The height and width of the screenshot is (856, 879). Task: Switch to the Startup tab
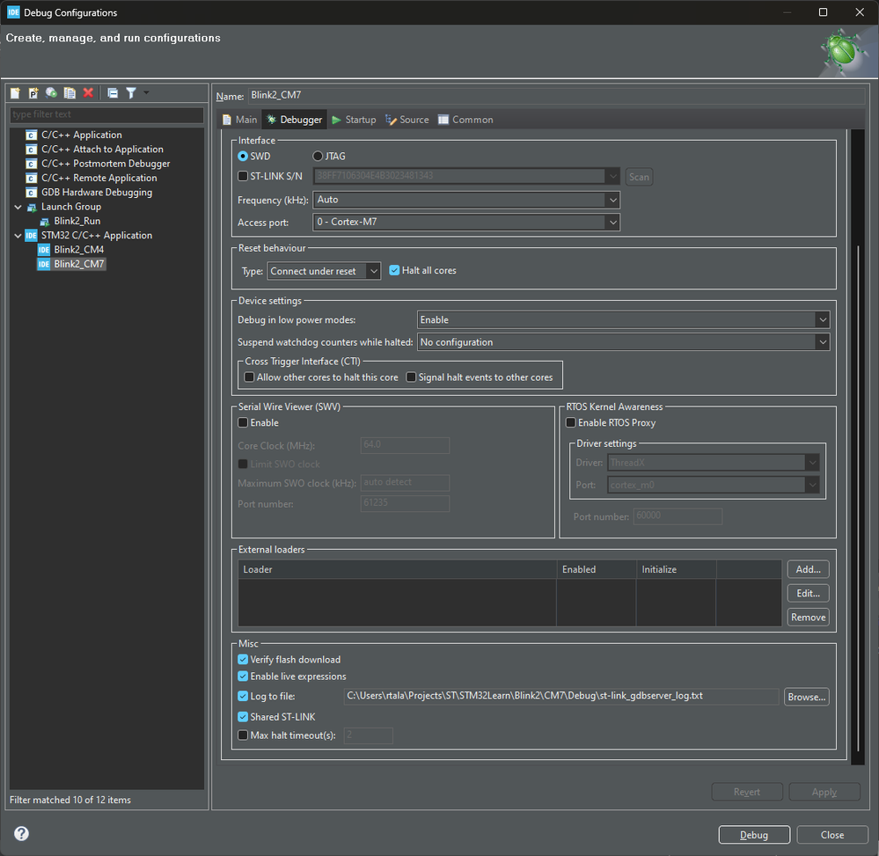pyautogui.click(x=354, y=120)
